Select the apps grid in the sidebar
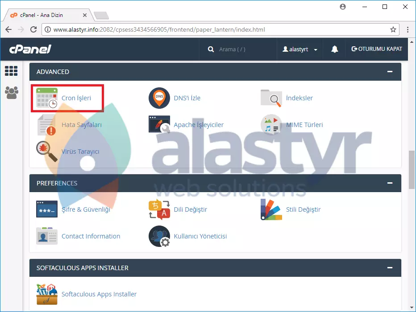This screenshot has height=312, width=416. coord(11,71)
